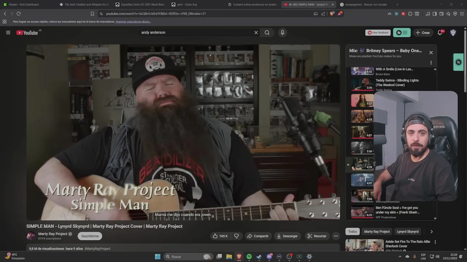Image resolution: width=467 pixels, height=262 pixels.
Task: Open a new browser tab
Action: click(x=397, y=4)
